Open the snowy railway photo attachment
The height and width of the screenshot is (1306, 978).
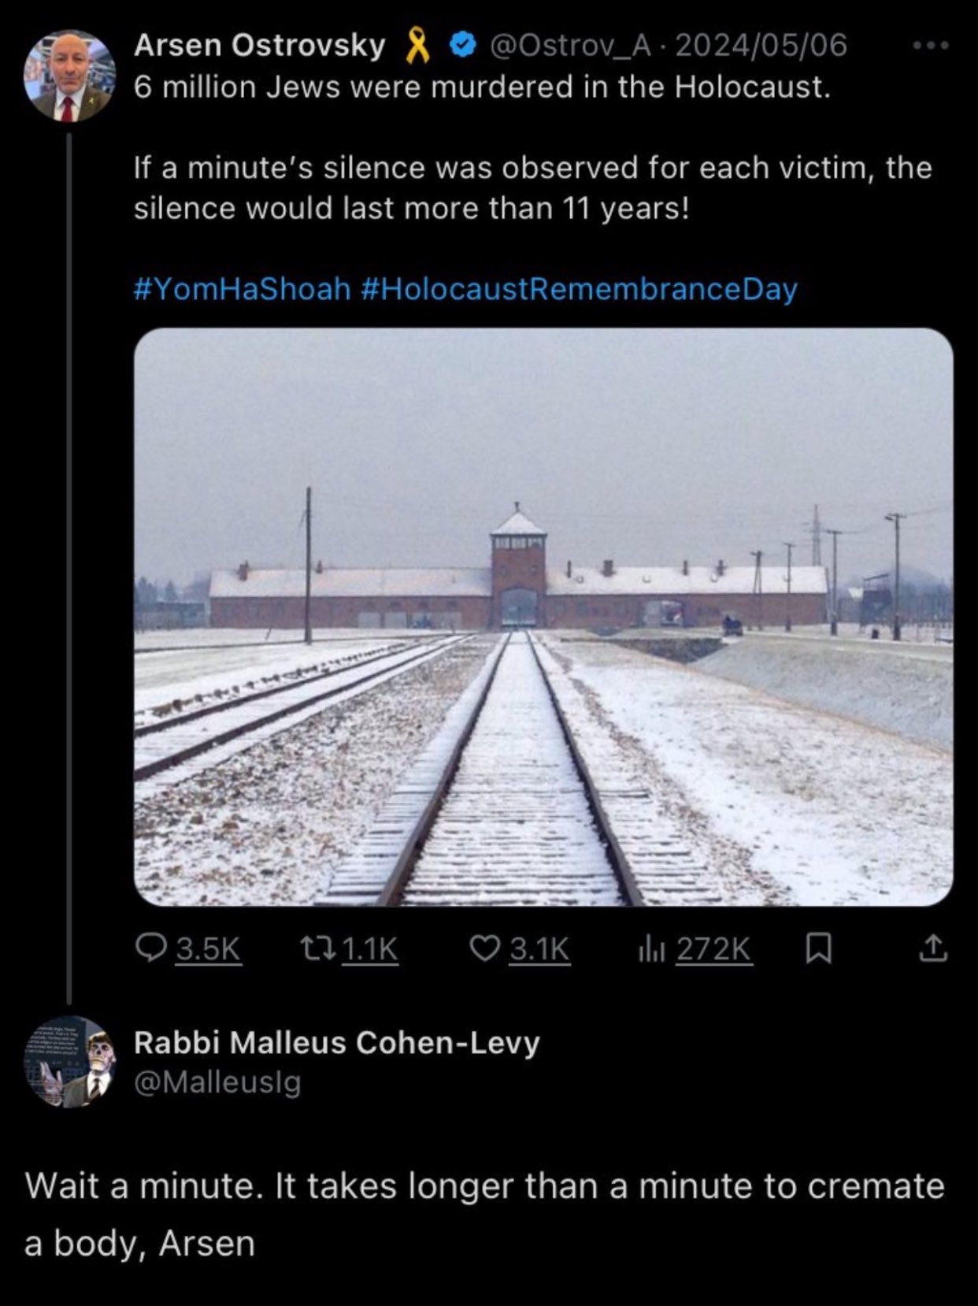[x=543, y=617]
